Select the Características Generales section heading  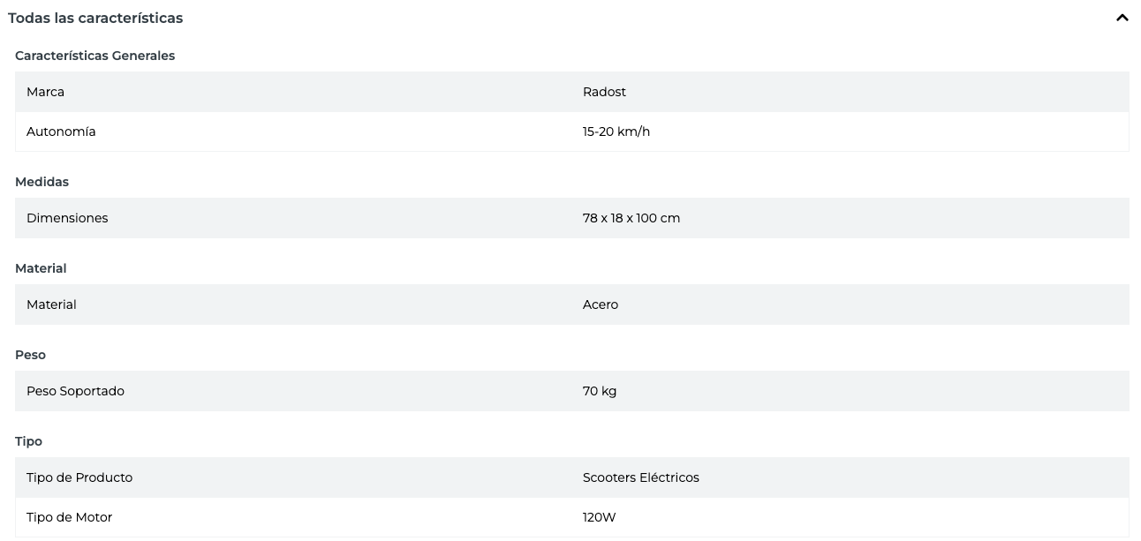(94, 56)
